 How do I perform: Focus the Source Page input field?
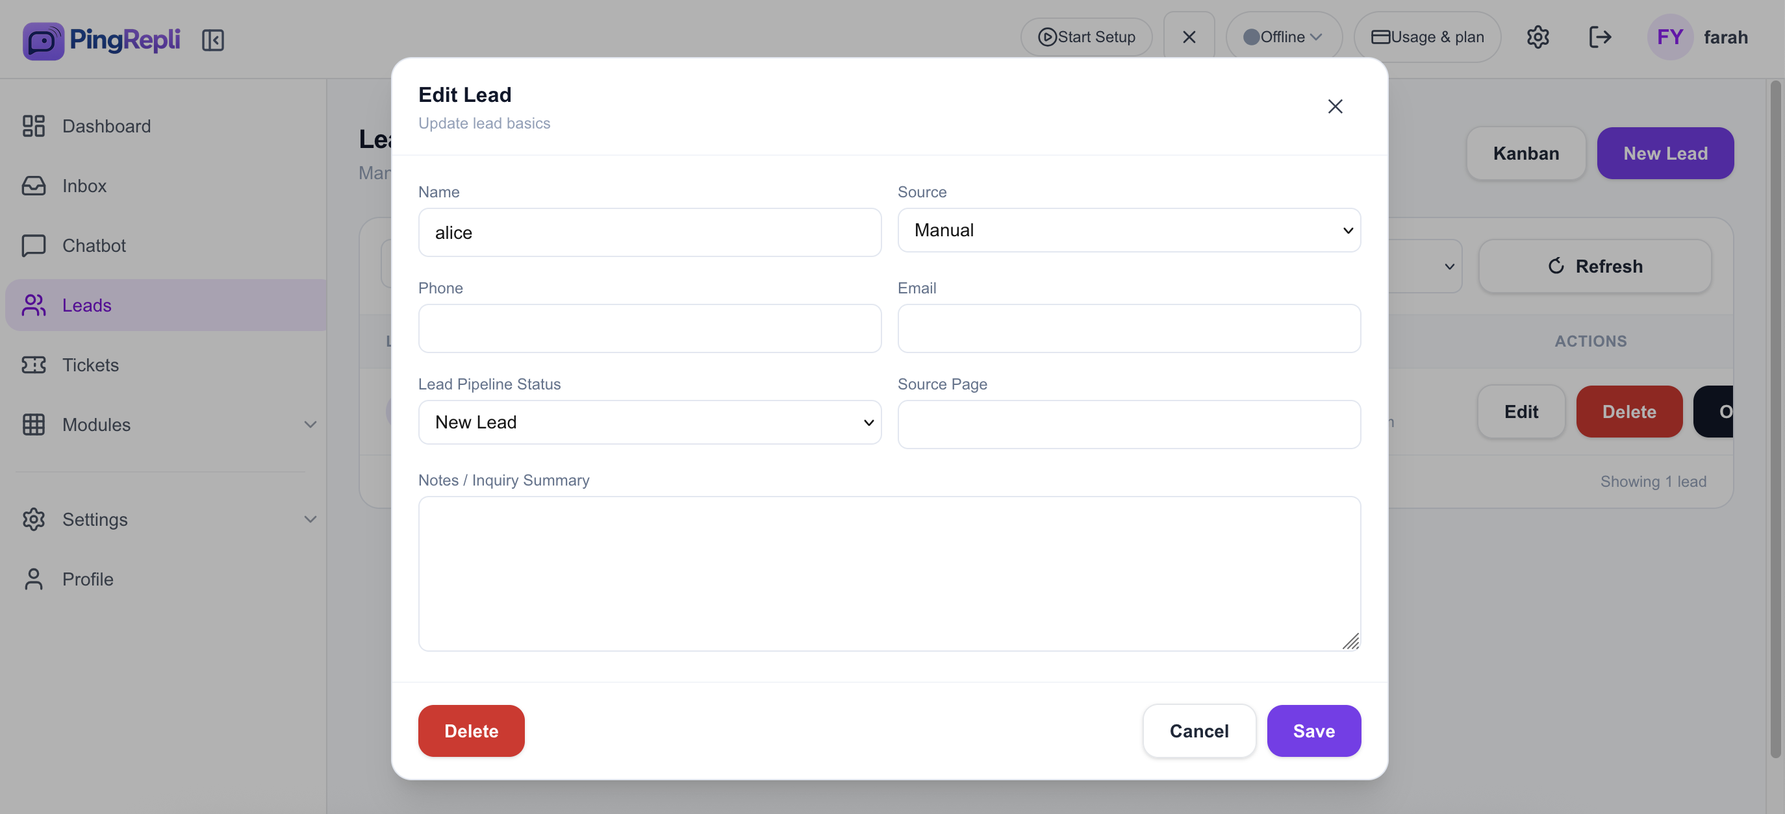pyautogui.click(x=1129, y=425)
